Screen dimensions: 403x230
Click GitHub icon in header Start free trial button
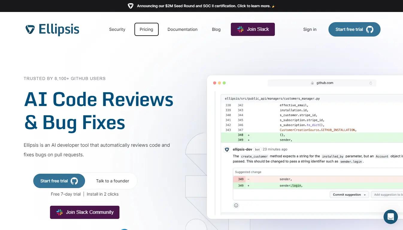370,29
